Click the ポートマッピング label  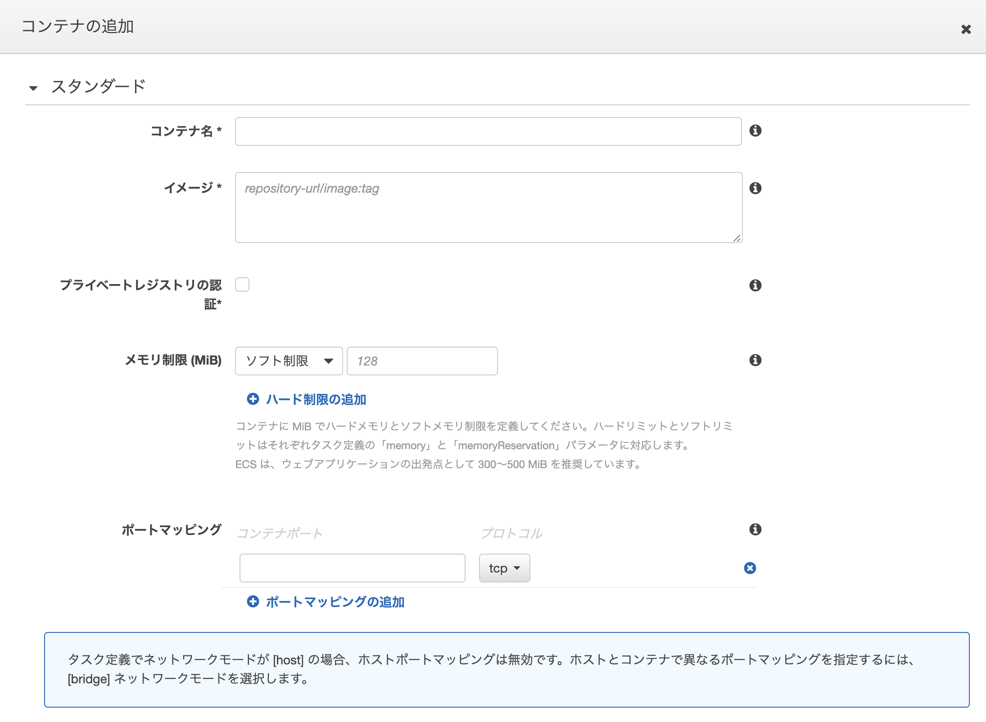tap(172, 530)
